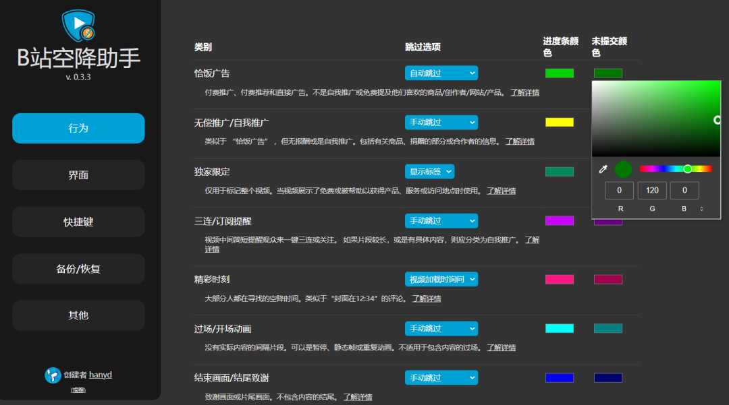Viewport: 729px width, 405px height.
Task: Open skip option dropdown for 过场/开场动画
Action: tap(441, 328)
